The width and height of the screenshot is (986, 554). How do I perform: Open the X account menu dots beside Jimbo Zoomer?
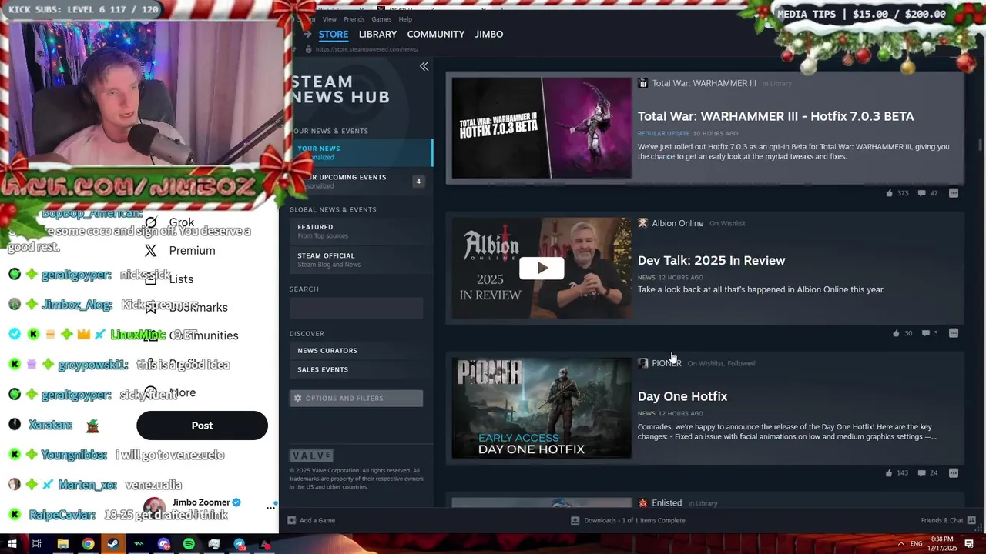click(x=270, y=507)
